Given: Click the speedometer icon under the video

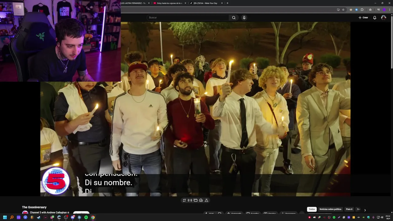Looking at the screenshot, I should click(x=201, y=200).
